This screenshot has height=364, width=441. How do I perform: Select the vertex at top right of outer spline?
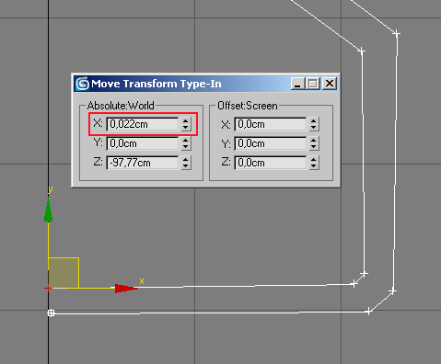click(397, 33)
